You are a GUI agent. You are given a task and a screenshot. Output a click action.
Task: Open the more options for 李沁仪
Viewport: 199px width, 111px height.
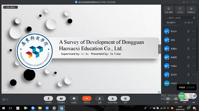tap(194, 31)
